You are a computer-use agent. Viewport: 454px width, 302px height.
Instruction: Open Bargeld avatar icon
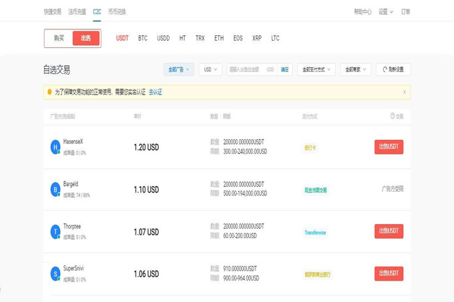55,189
